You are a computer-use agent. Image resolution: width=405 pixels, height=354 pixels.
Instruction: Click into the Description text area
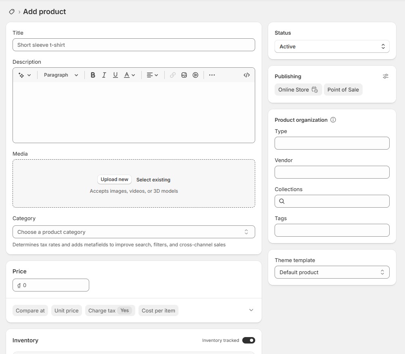click(134, 112)
